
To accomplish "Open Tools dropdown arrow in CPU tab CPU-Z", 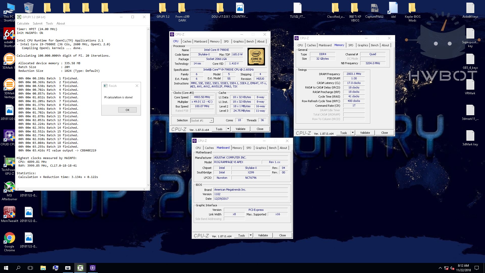I will [x=228, y=129].
